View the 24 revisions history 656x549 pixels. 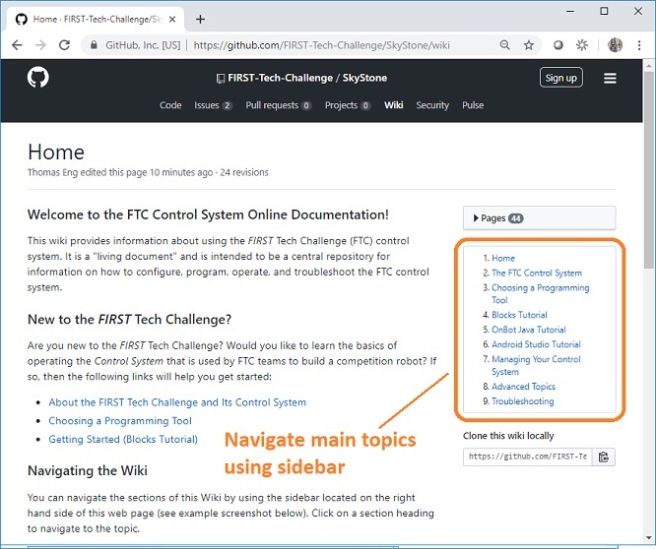point(242,172)
